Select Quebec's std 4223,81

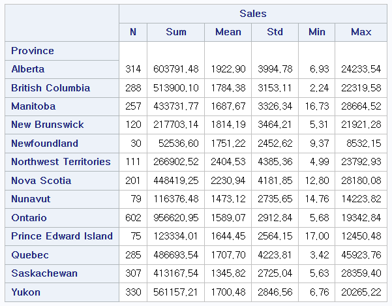tap(275, 255)
